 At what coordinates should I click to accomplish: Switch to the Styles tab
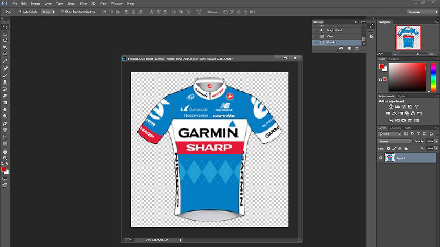tap(402, 96)
